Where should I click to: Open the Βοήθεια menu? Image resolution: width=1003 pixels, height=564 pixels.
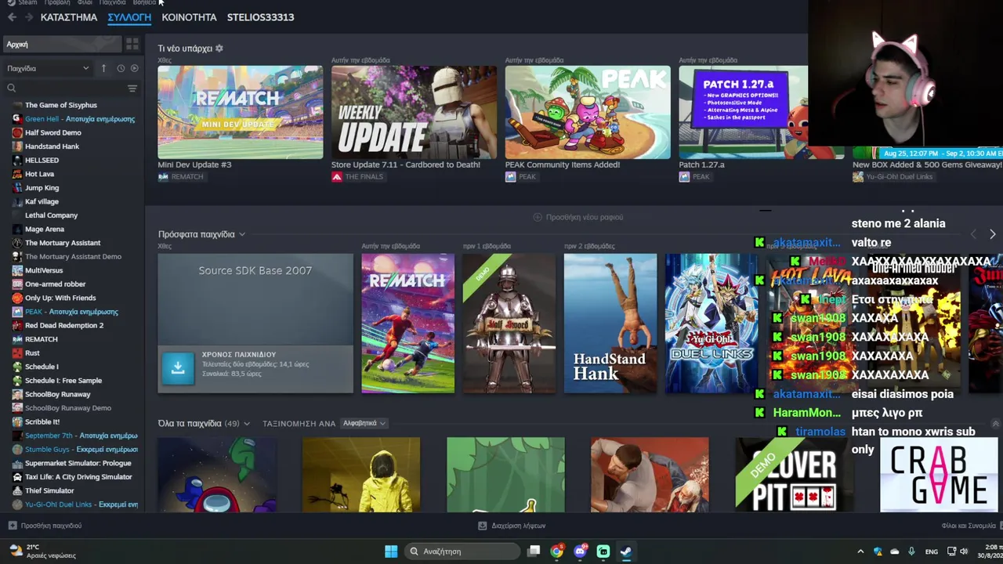click(x=144, y=2)
